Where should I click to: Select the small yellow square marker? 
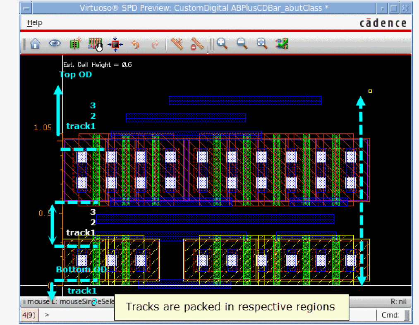click(x=370, y=91)
